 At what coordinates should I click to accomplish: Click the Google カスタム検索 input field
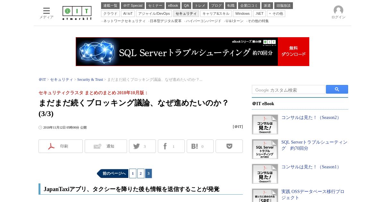click(288, 90)
